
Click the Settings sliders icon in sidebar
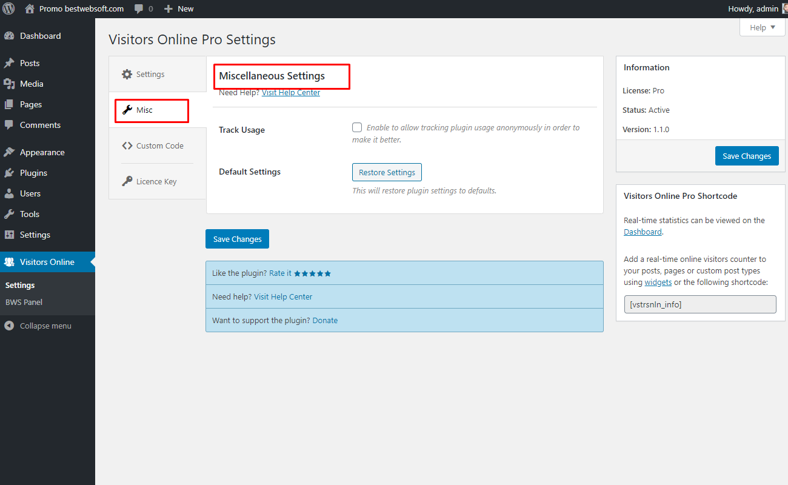click(x=9, y=235)
